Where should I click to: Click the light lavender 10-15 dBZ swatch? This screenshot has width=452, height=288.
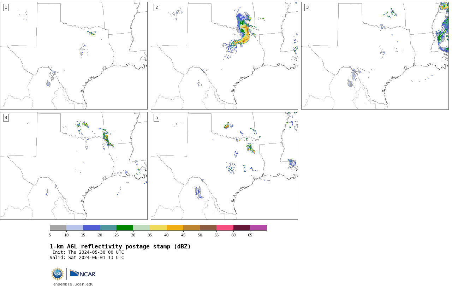pos(75,228)
